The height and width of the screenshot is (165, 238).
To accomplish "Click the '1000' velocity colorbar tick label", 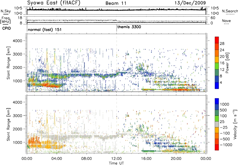I will 225,104.
